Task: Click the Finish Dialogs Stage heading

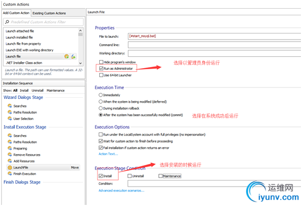Action: 22,182
